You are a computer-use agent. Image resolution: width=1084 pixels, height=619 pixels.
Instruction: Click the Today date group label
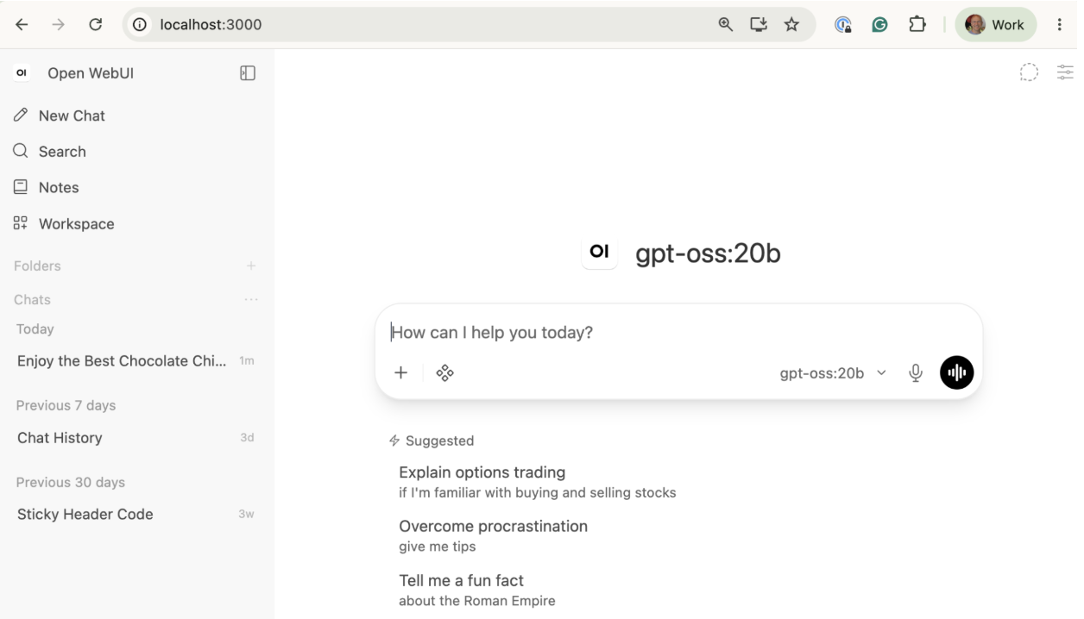(35, 329)
